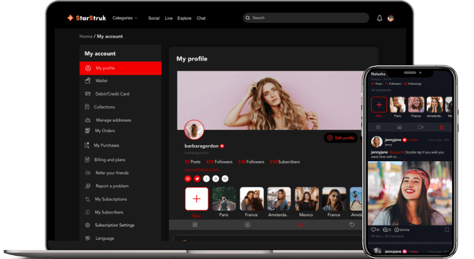The image size is (474, 259).
Task: Add New story on desktop profile
Action: pos(197,199)
